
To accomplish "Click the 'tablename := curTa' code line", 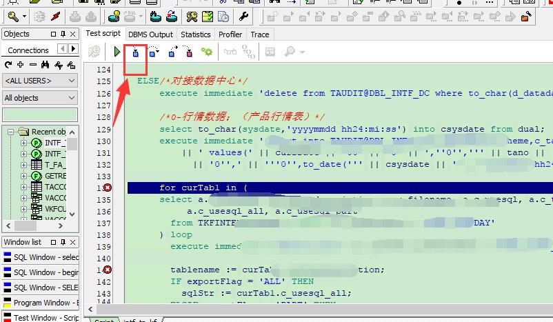I will tap(221, 270).
